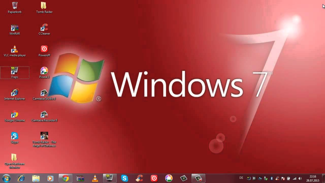The image size is (325, 183).
Task: Open the Windows Start menu orb
Action: pos(6,178)
